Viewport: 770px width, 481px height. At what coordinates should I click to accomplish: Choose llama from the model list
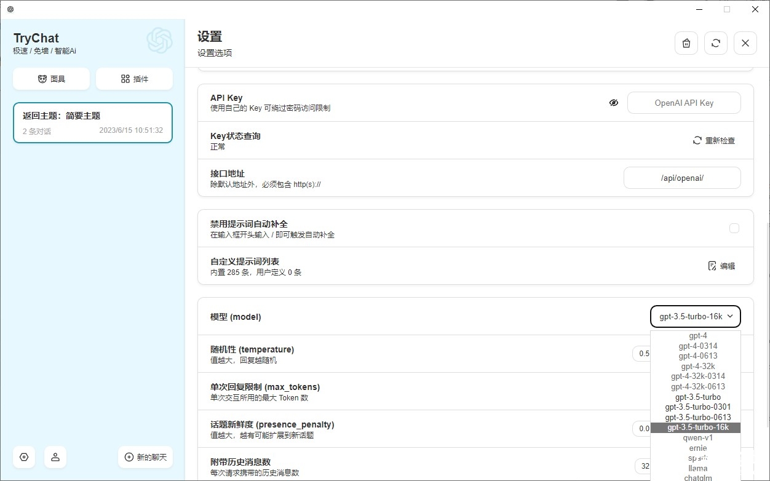tap(696, 468)
